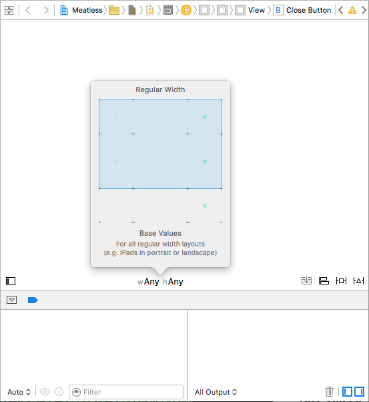Toggle breakpoints activation arrow
This screenshot has width=369, height=402.
[x=33, y=300]
